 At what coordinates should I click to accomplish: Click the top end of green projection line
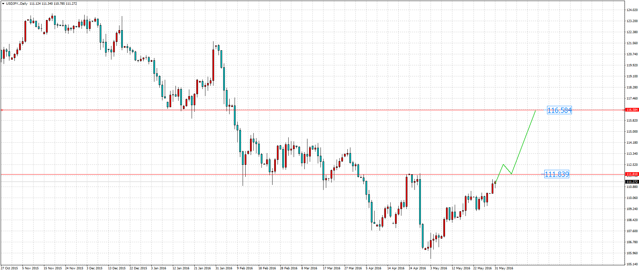tap(535, 111)
